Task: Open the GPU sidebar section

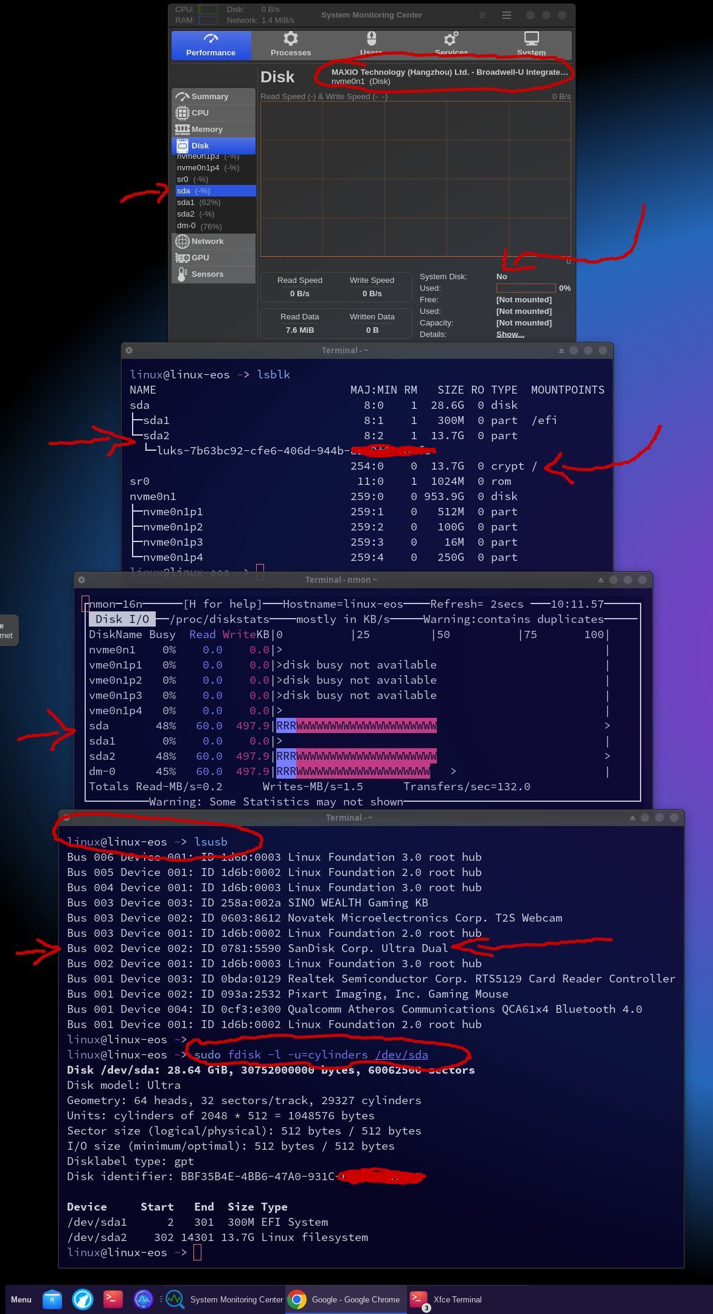Action: click(x=214, y=258)
